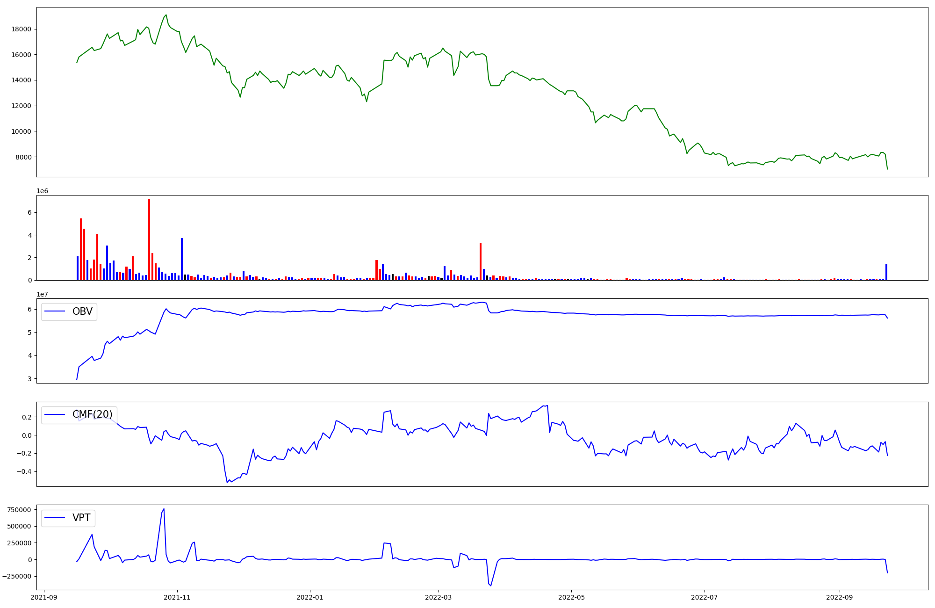
Task: Click the last blue volume bar at the right end
Action: click(886, 272)
